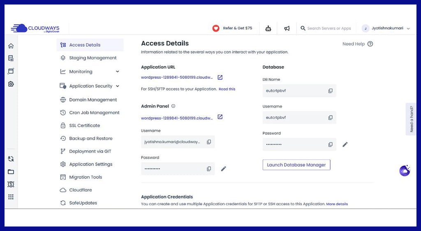Copy the Database password
Viewport: 421px width, 231px height.
(x=331, y=144)
